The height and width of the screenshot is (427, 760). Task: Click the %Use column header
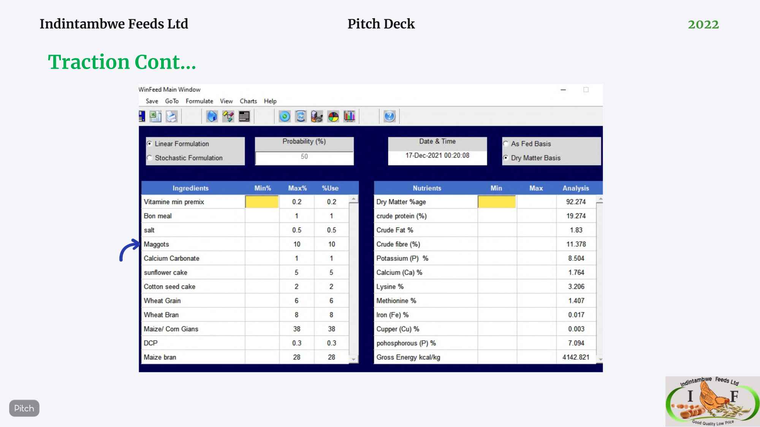[x=330, y=188]
